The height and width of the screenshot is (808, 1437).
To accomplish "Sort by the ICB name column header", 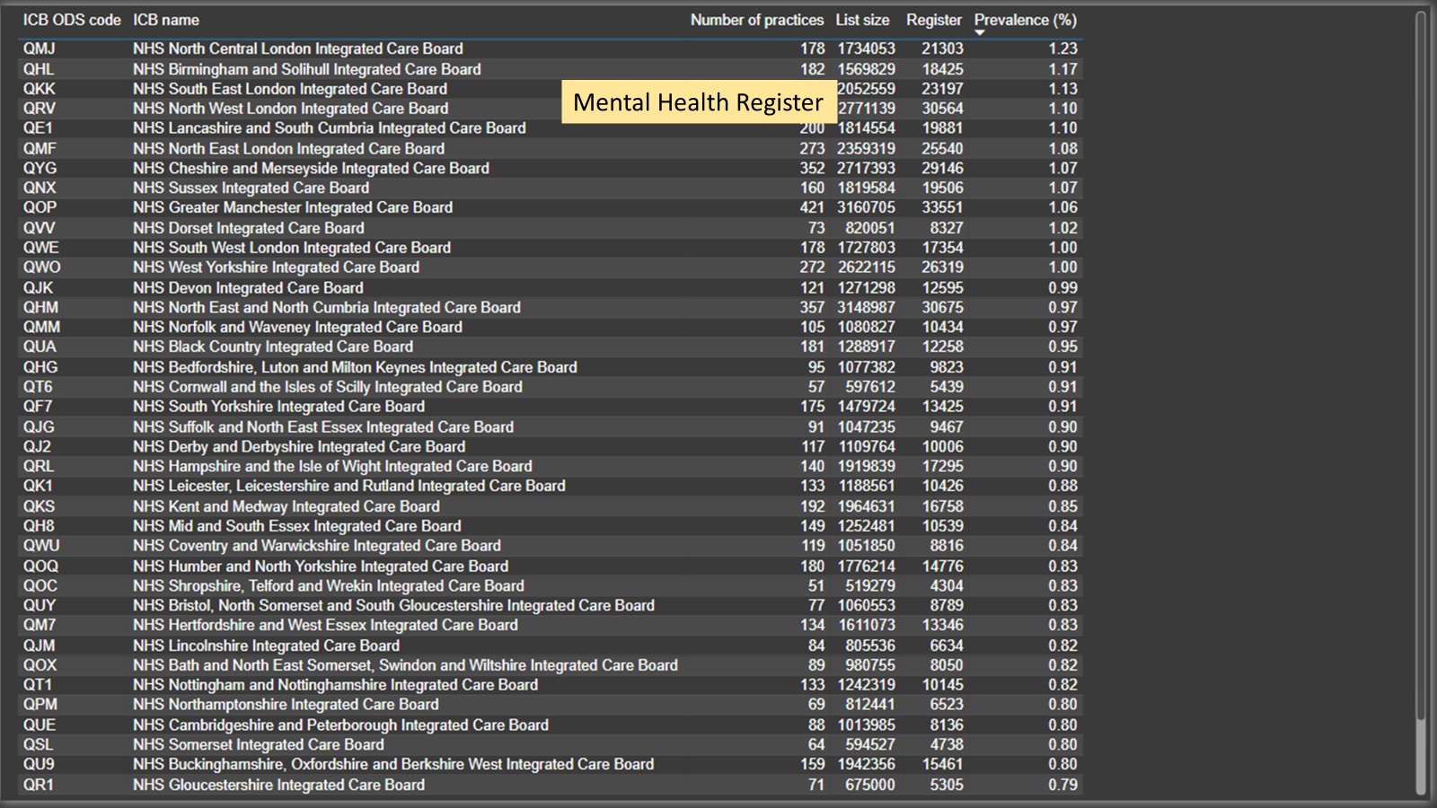I will point(166,20).
